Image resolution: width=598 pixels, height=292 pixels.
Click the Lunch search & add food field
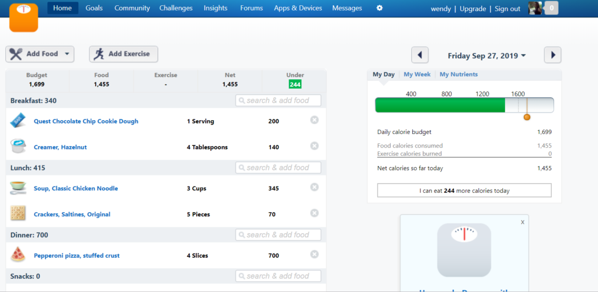point(279,167)
